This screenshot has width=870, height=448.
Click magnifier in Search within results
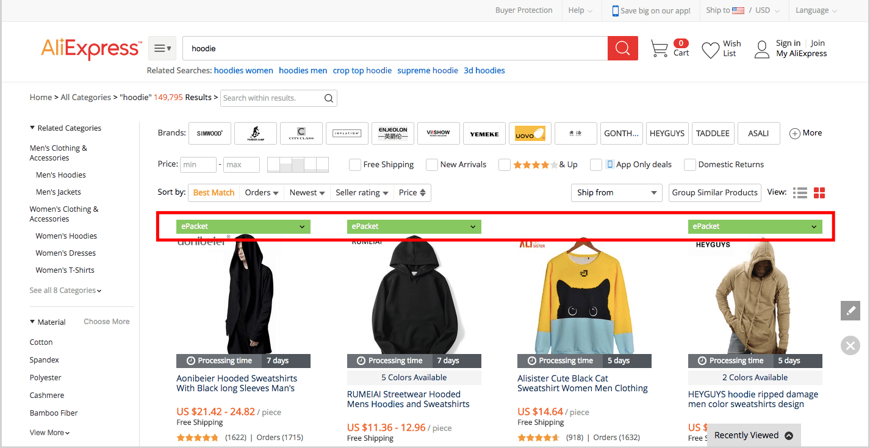[x=328, y=98]
